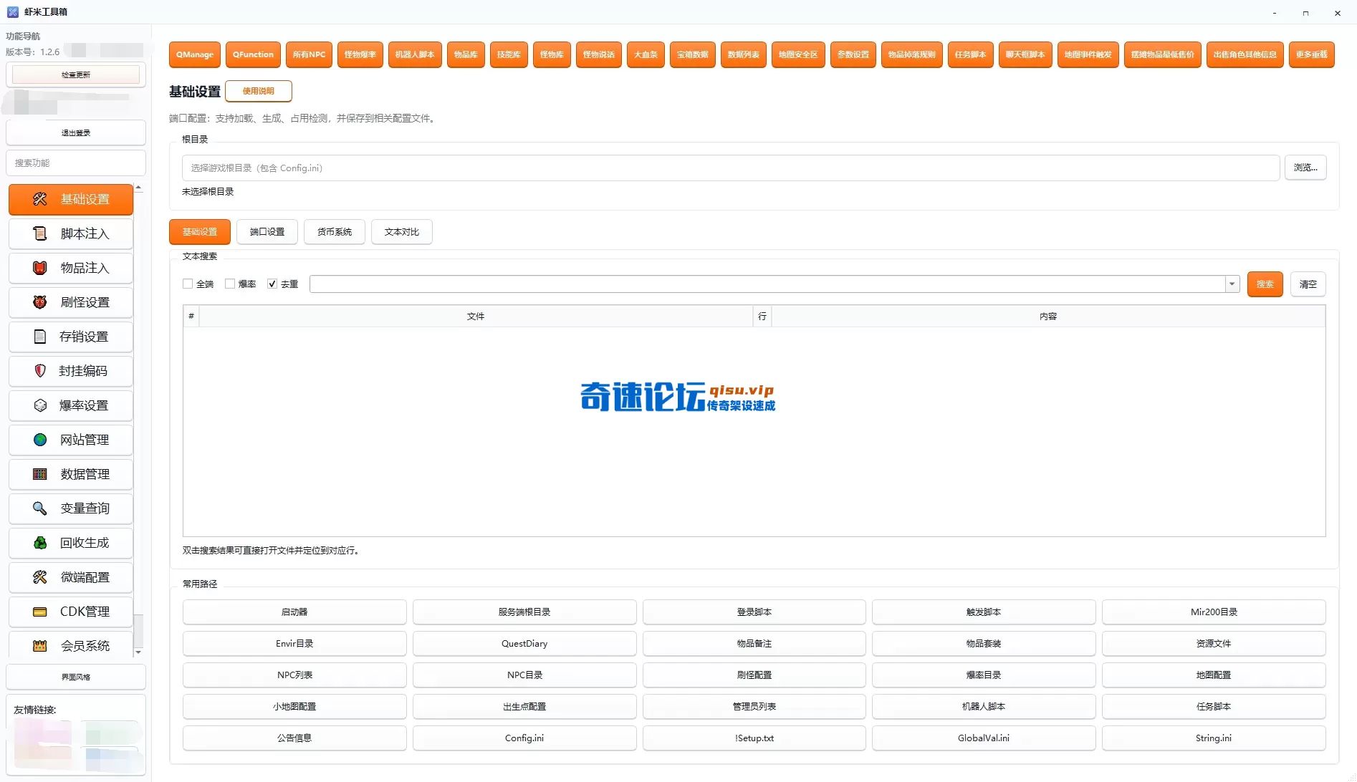The height and width of the screenshot is (782, 1357).
Task: Open the 网站管理 section
Action: [70, 439]
